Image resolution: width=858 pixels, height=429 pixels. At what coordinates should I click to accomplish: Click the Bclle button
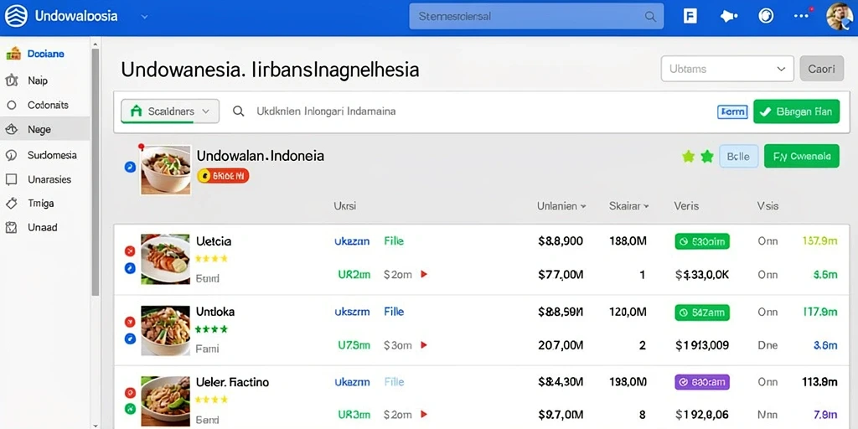coord(738,157)
